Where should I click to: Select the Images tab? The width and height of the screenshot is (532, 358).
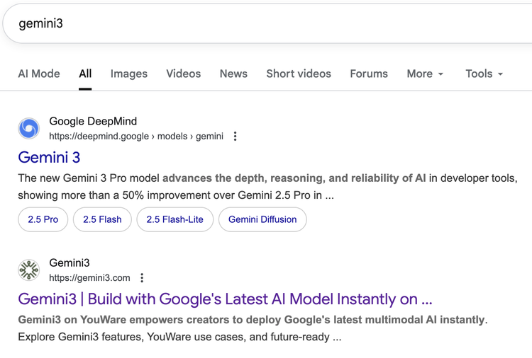[129, 74]
